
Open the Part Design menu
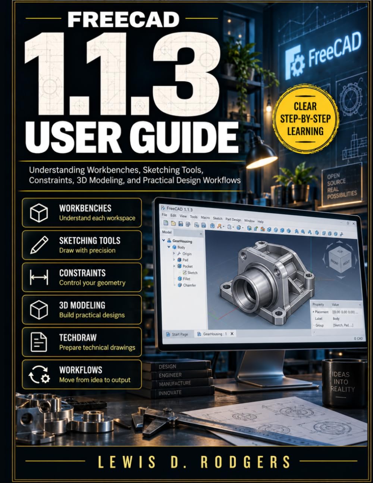click(x=233, y=220)
